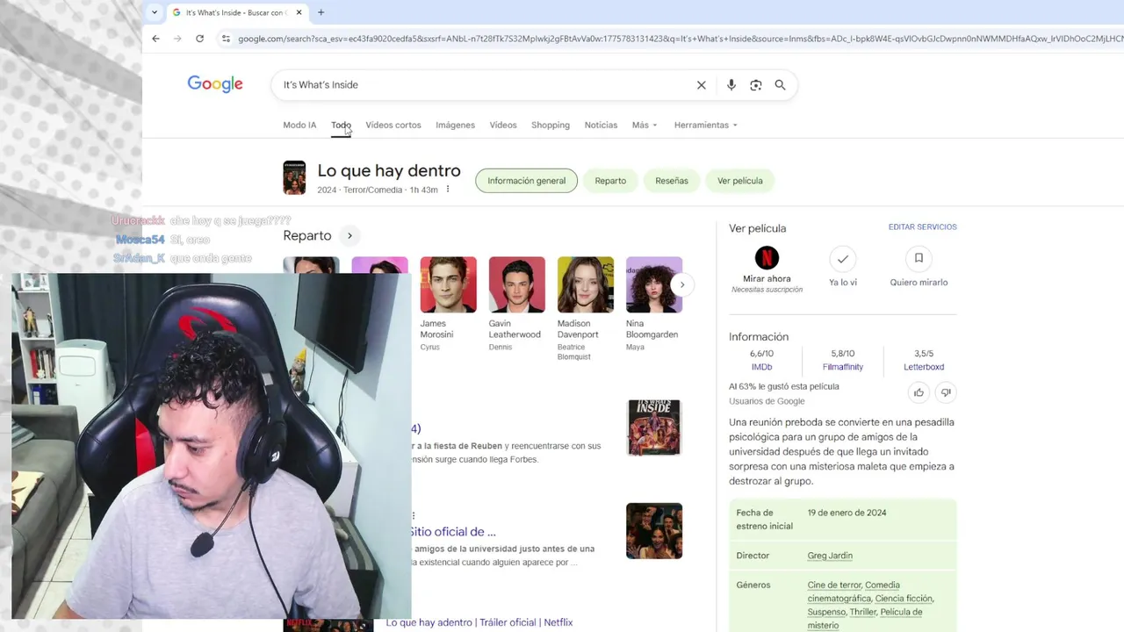Screen dimensions: 1124x632
Task: Open the Suspenso genre link
Action: coord(826,612)
